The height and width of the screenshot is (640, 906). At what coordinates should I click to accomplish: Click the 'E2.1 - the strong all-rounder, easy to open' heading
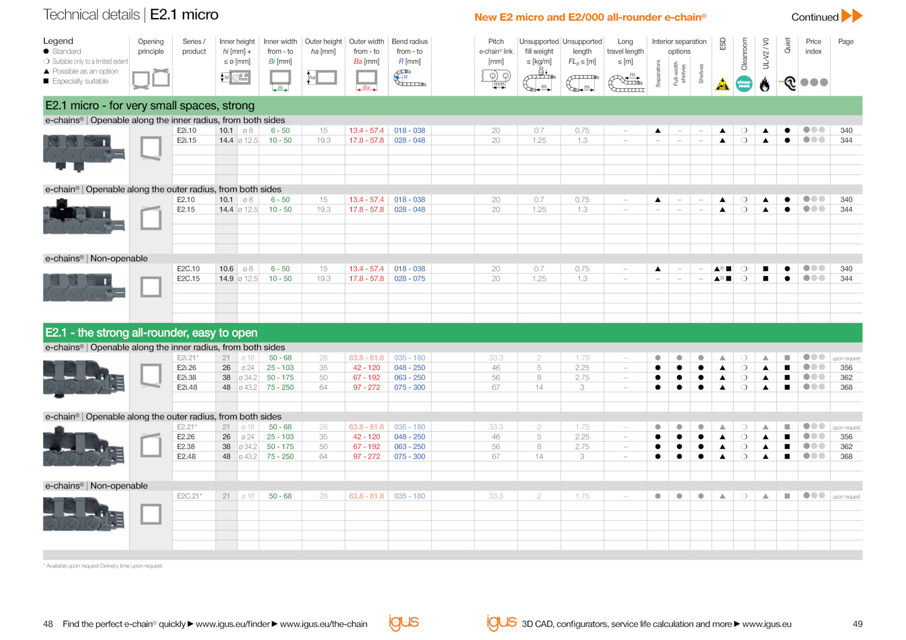[151, 333]
